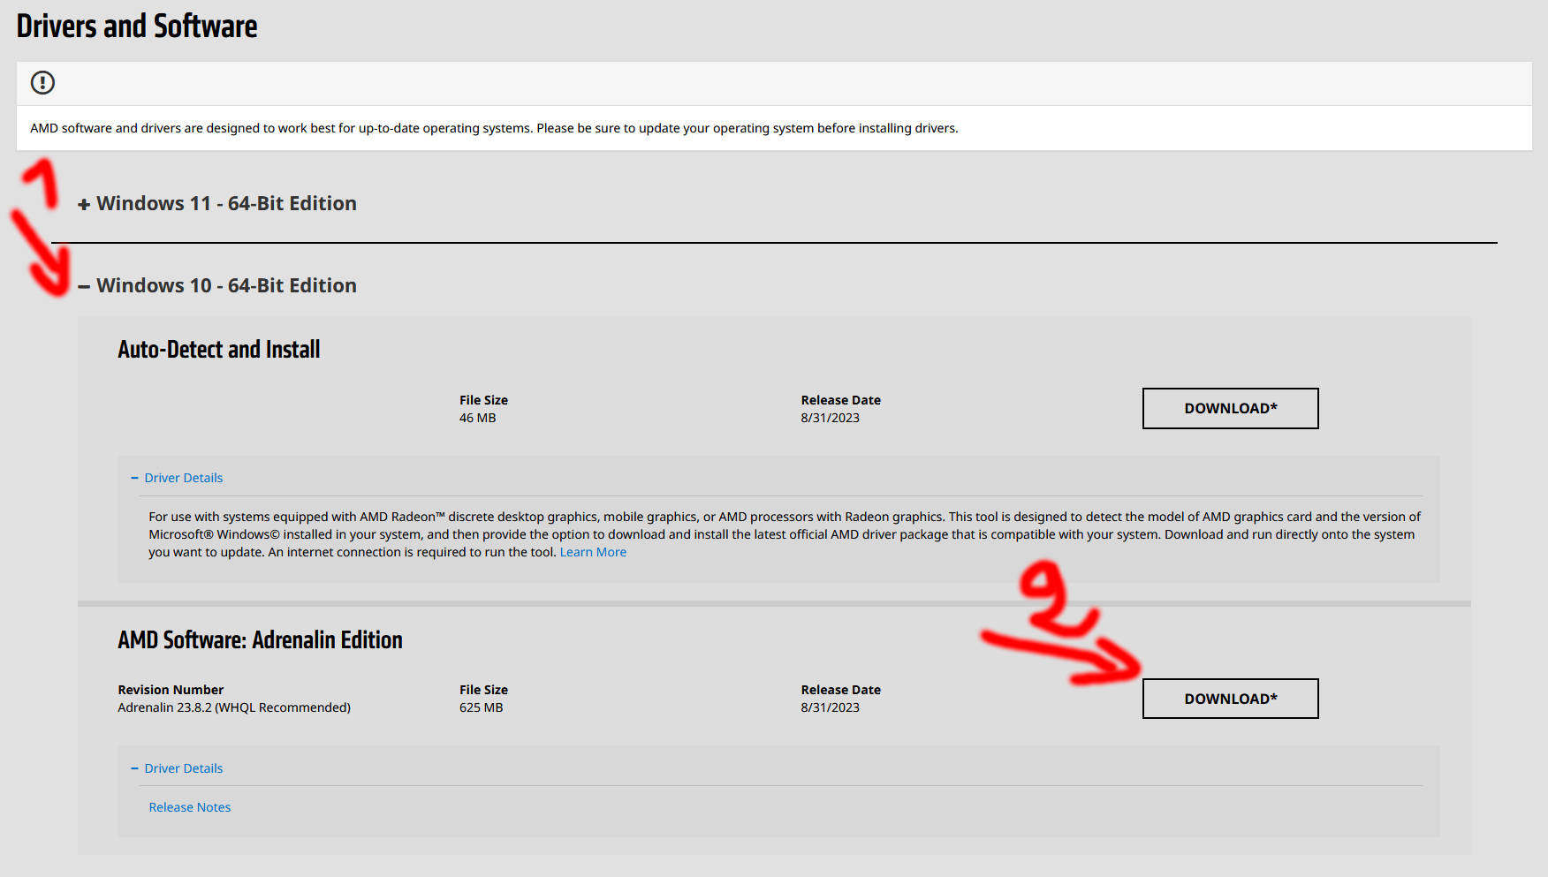Click the Auto-Detect release date 8/31/2023
This screenshot has height=877, width=1548.
coord(829,418)
